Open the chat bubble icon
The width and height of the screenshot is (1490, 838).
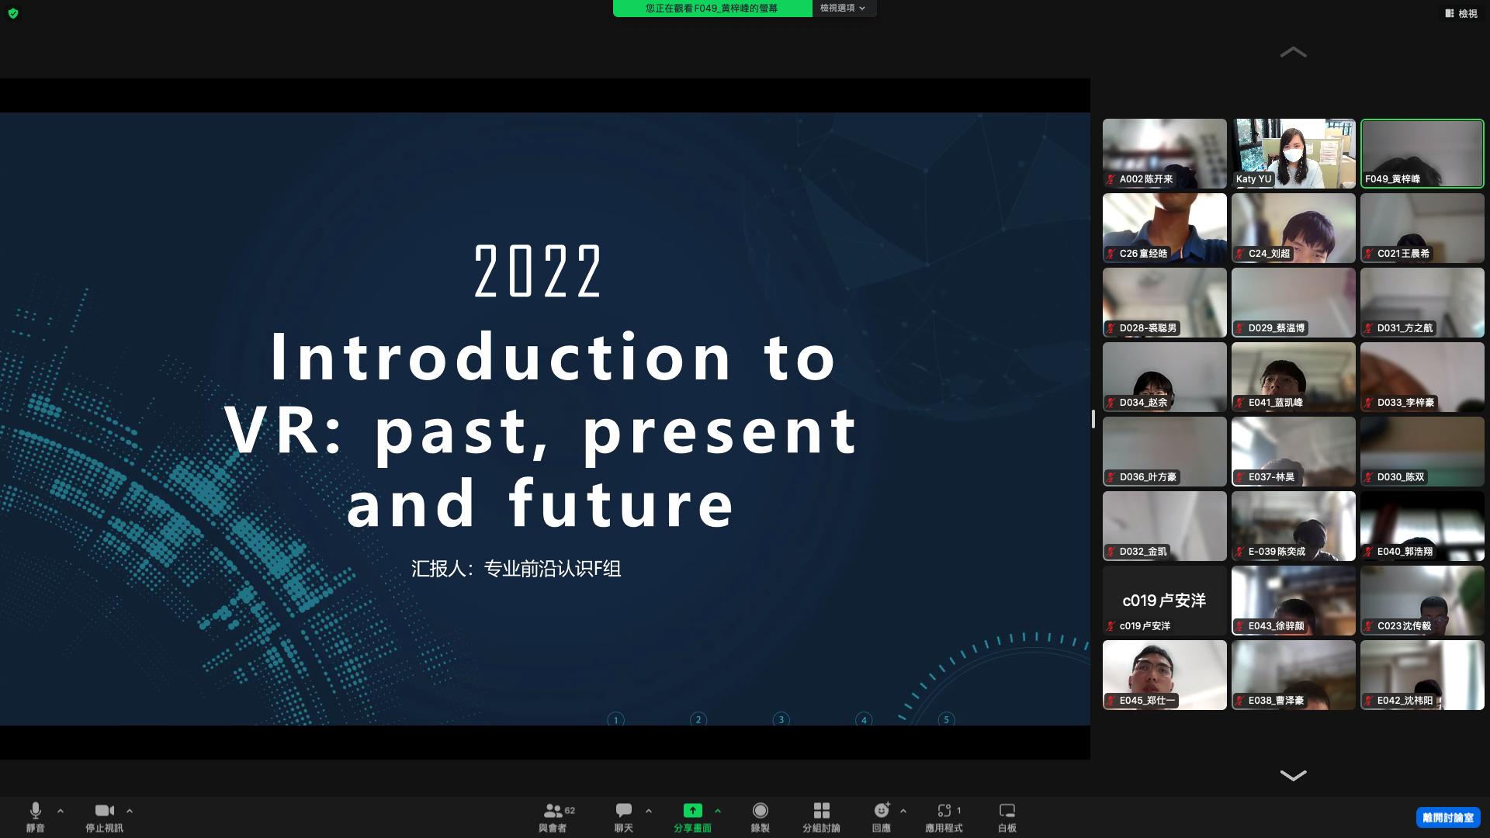pos(623,811)
